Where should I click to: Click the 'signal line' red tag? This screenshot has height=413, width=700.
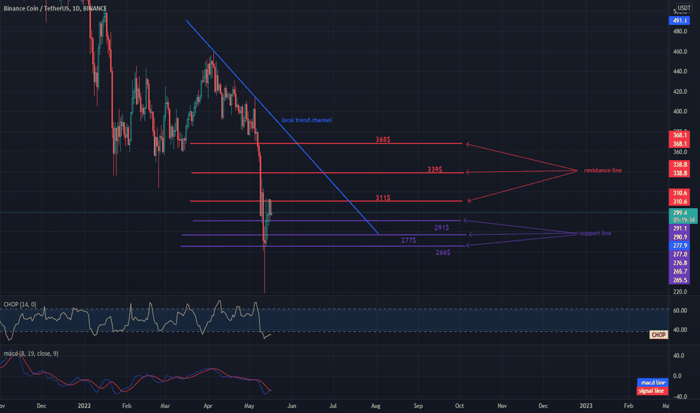[x=651, y=391]
